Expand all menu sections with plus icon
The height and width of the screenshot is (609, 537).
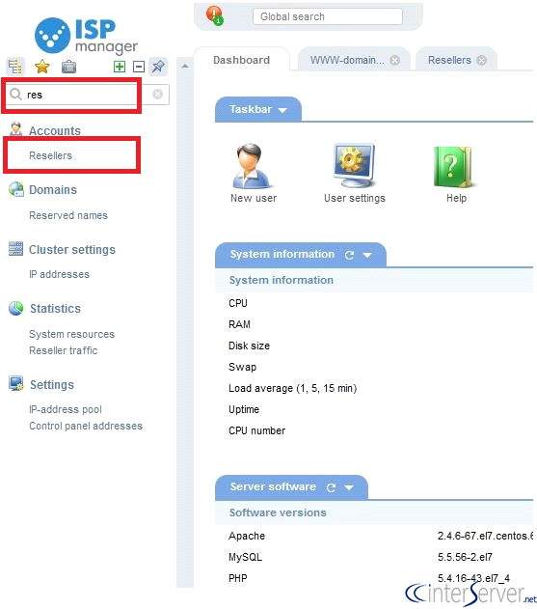coord(120,67)
